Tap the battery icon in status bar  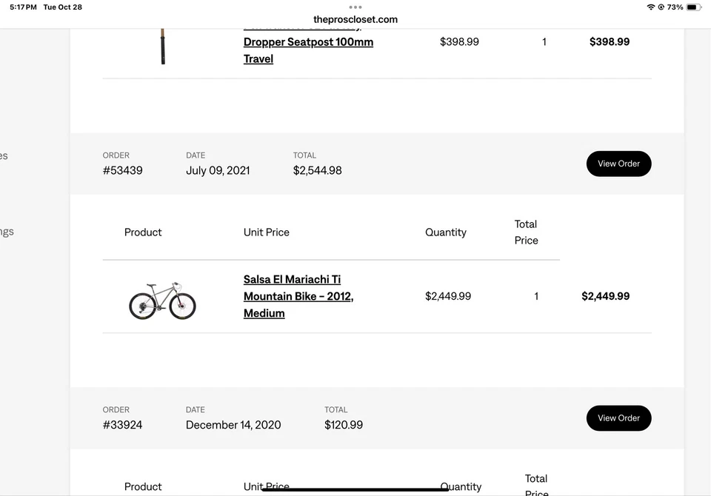[x=693, y=7]
